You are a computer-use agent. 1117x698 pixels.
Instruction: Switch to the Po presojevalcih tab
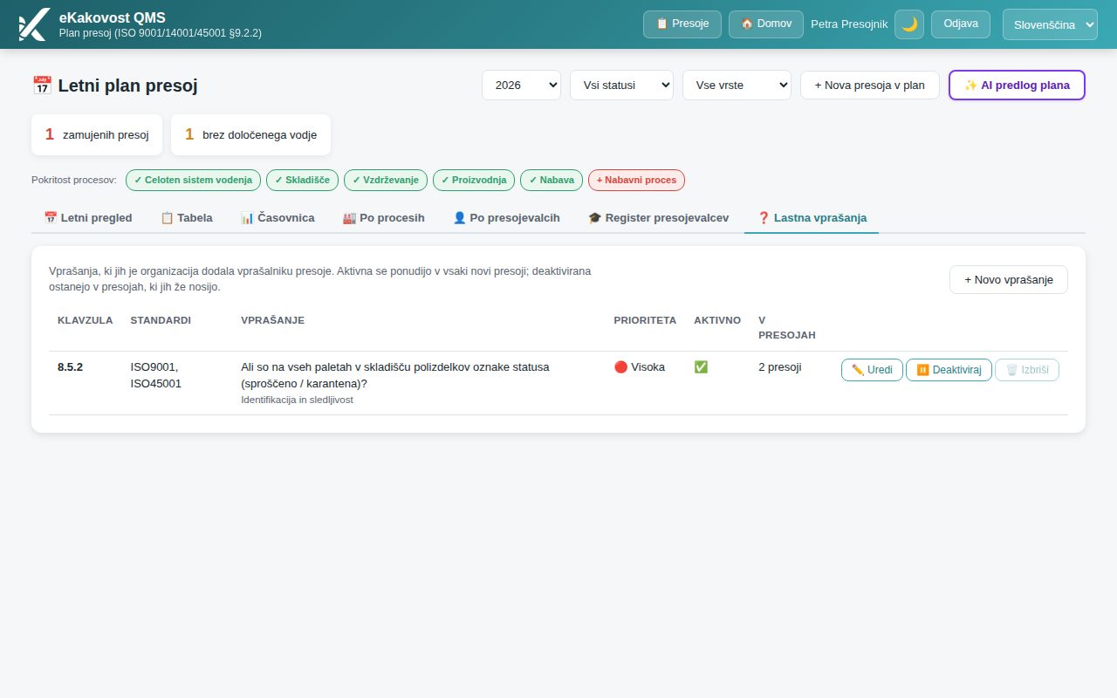point(506,218)
